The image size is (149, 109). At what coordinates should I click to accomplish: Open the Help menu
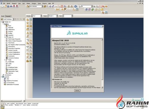(x=49, y=4)
